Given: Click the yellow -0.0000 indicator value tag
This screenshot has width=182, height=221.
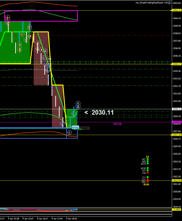Looking at the screenshot, I should pos(177,210).
